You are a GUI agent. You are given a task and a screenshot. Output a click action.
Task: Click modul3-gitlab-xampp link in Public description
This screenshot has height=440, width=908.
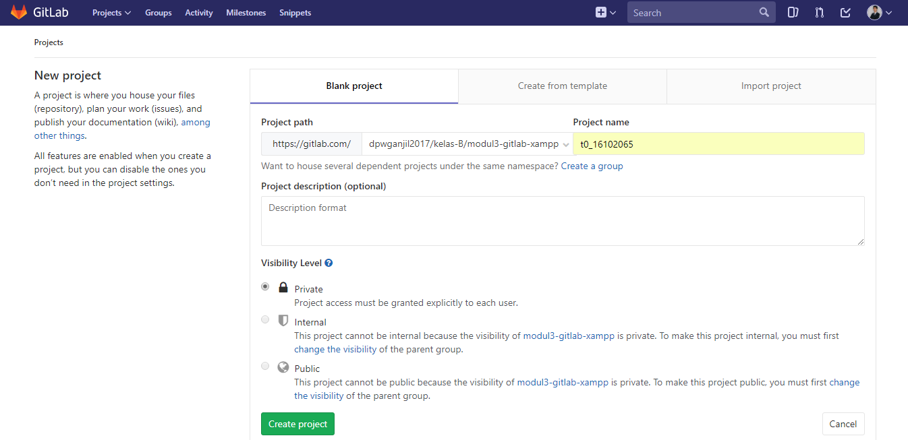563,382
